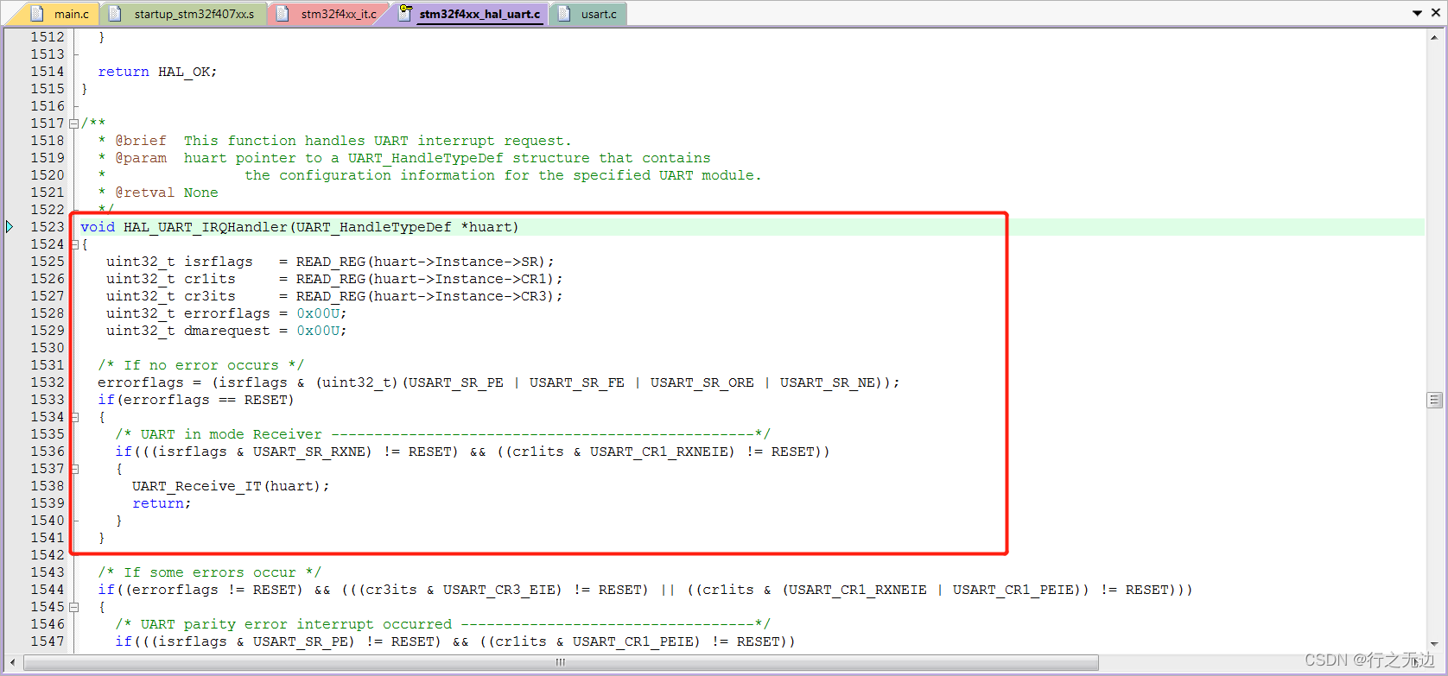The image size is (1448, 676).
Task: Click '@param' in the comment block
Action: (141, 158)
